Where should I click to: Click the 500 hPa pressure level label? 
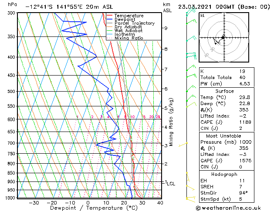point(12,92)
